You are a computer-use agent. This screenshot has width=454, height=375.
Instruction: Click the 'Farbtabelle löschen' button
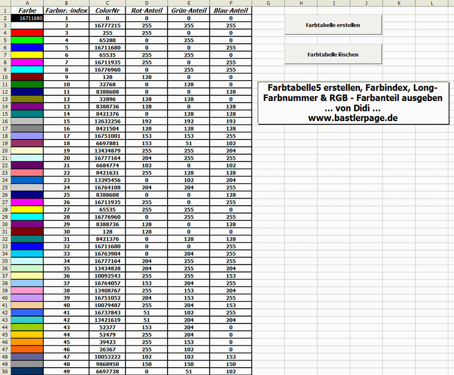(333, 54)
